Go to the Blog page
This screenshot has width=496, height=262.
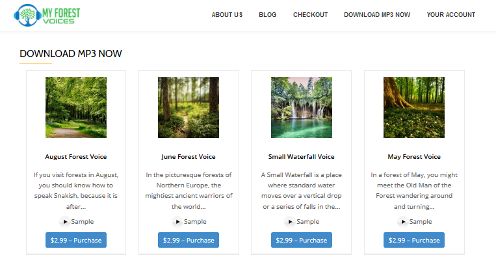point(267,15)
